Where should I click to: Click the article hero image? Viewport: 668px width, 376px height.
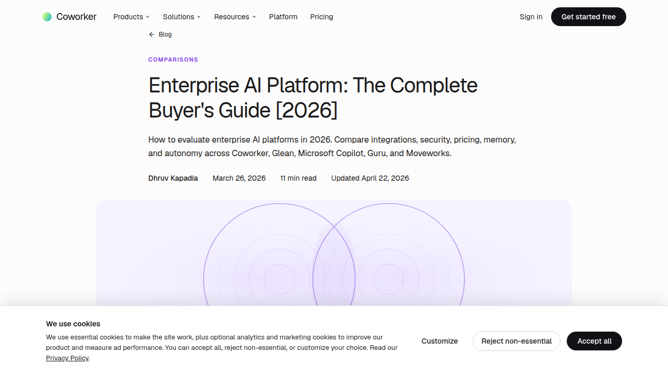334,253
